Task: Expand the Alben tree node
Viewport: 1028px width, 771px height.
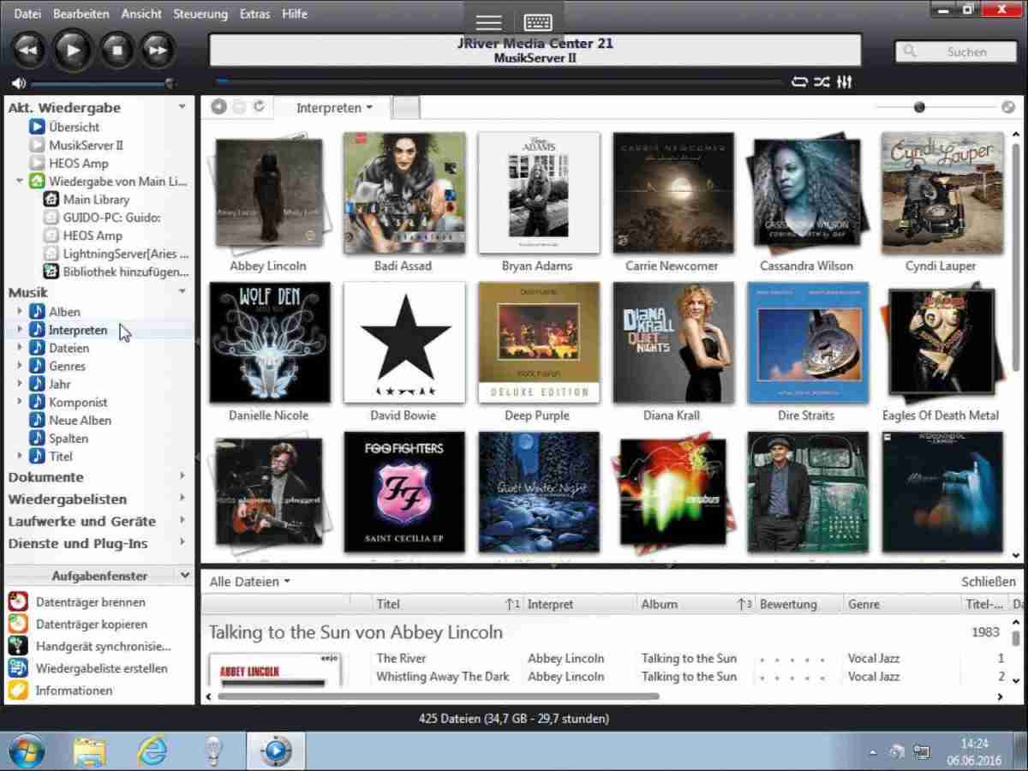Action: [20, 312]
